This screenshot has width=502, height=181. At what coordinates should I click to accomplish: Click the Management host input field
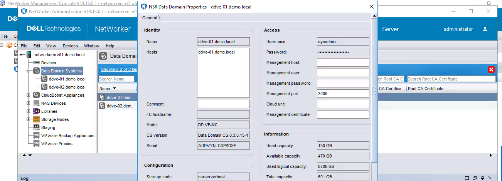pyautogui.click(x=343, y=62)
